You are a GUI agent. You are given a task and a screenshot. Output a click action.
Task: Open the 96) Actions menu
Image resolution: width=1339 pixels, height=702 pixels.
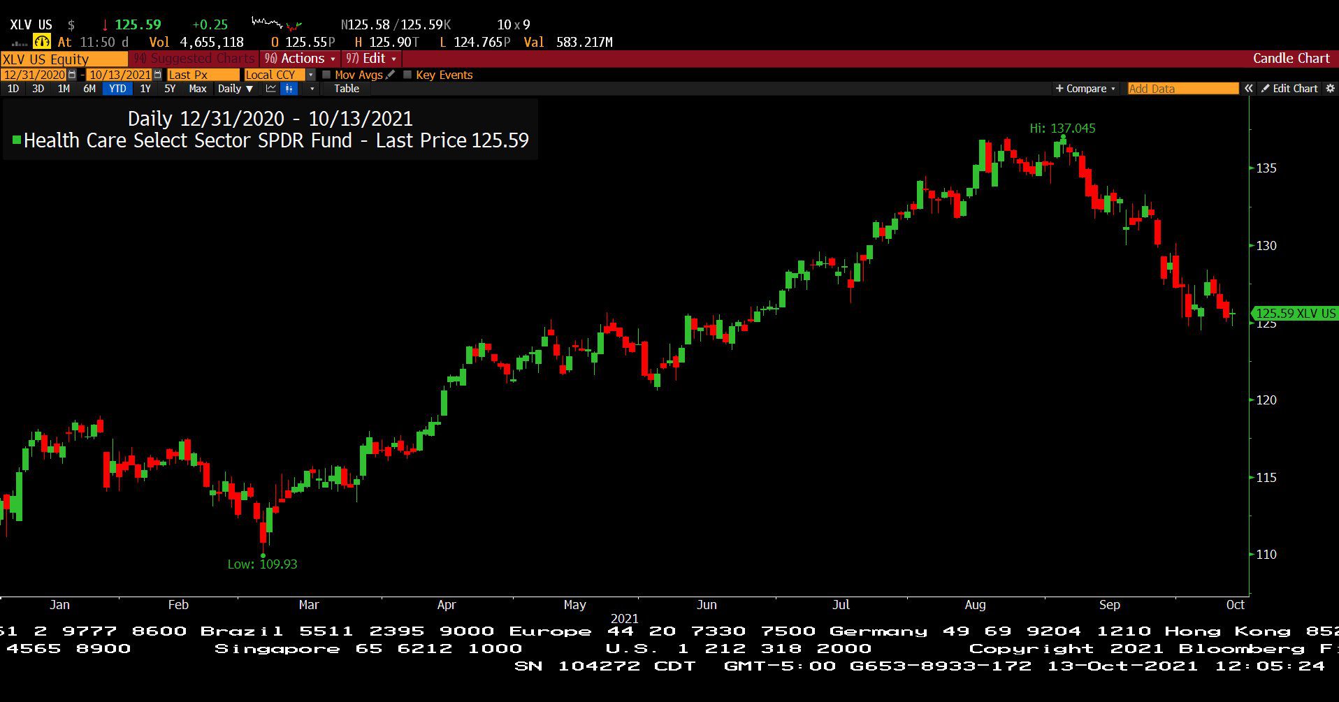coord(300,59)
